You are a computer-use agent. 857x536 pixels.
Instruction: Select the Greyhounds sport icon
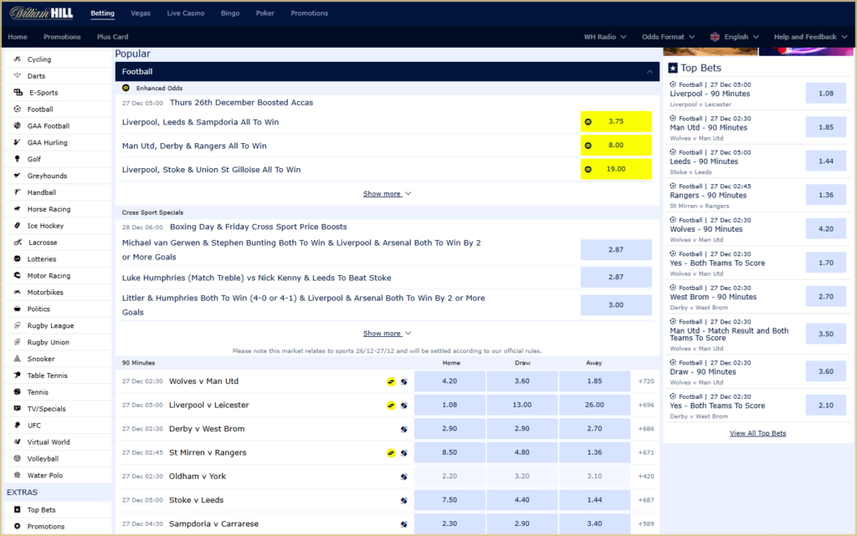pyautogui.click(x=17, y=176)
